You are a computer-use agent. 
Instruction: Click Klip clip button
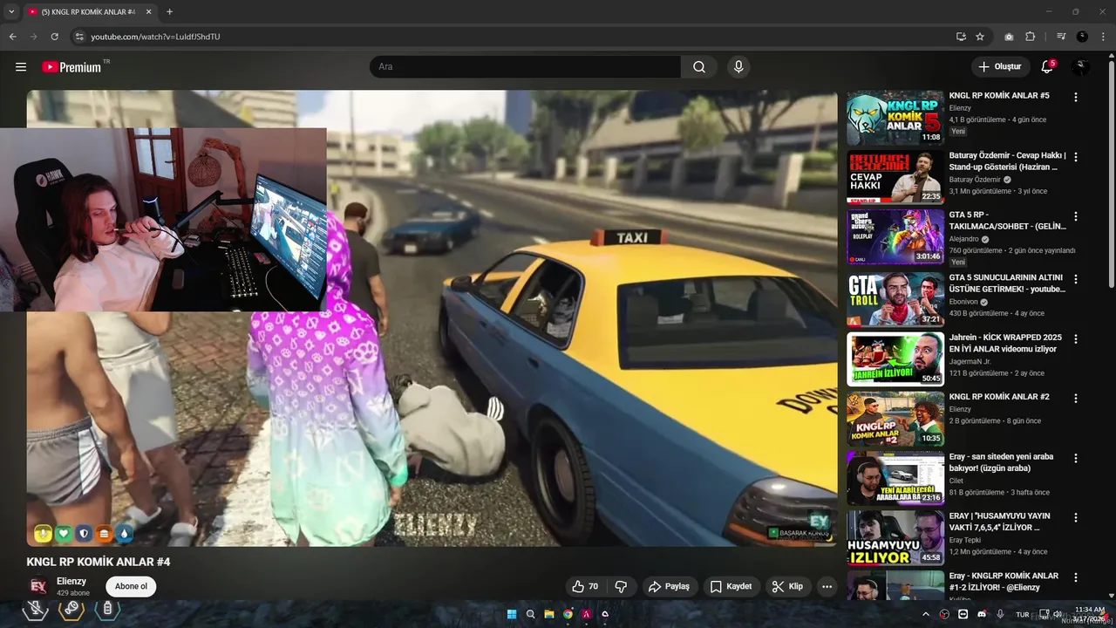click(787, 586)
